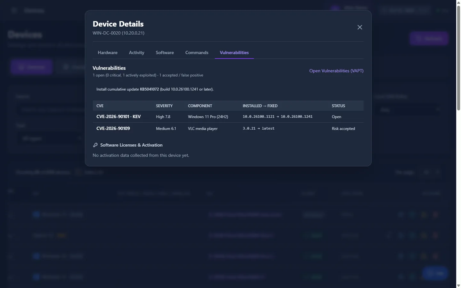Follow the Open Vulnerabilities (VAPT) link

click(x=336, y=71)
